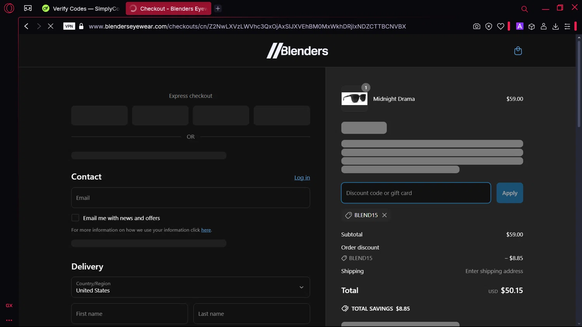Click the Midnight Drama product name
582x327 pixels.
pyautogui.click(x=394, y=99)
